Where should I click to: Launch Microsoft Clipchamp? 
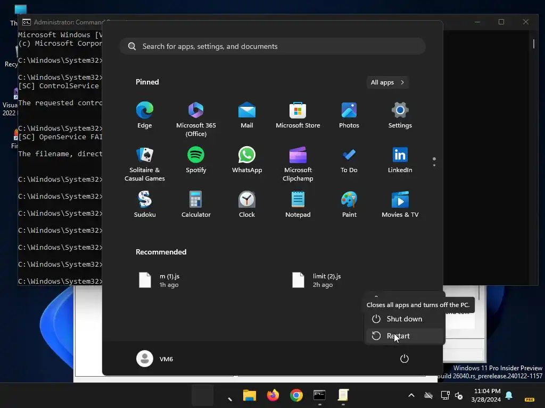(x=298, y=164)
